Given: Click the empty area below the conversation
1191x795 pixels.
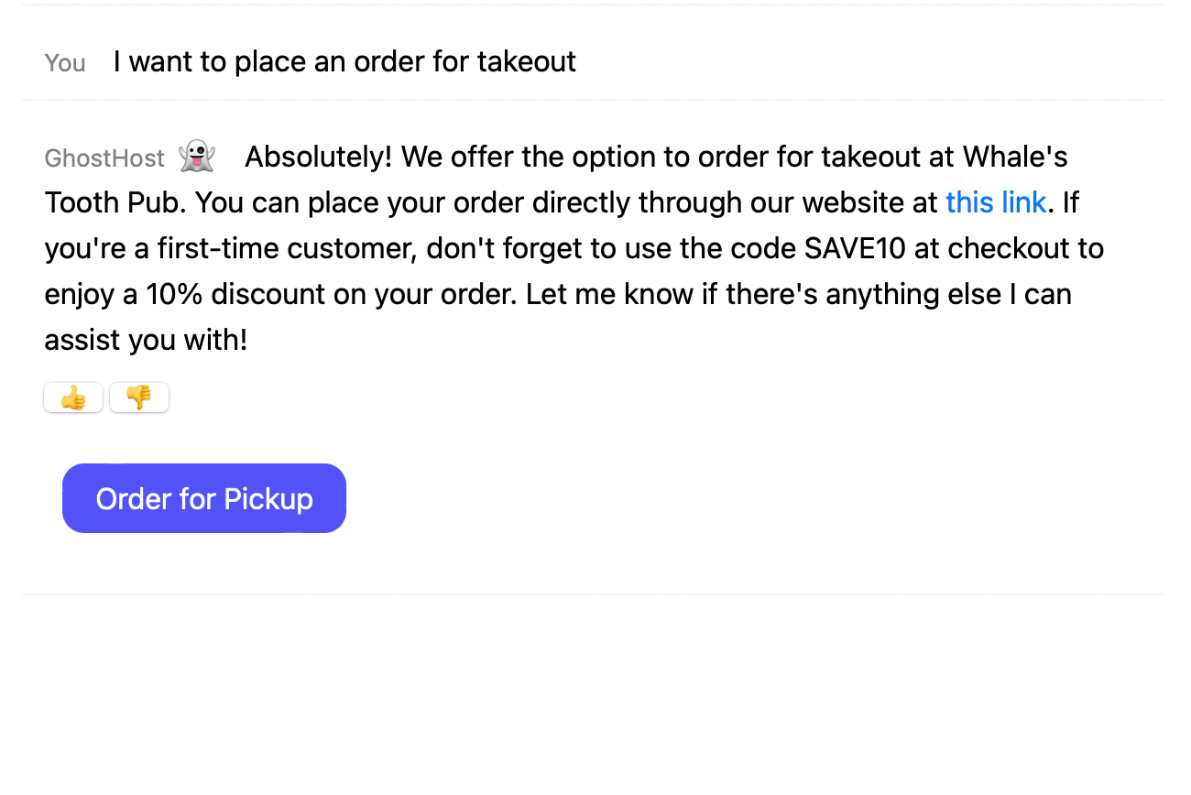Looking at the screenshot, I should (x=594, y=696).
